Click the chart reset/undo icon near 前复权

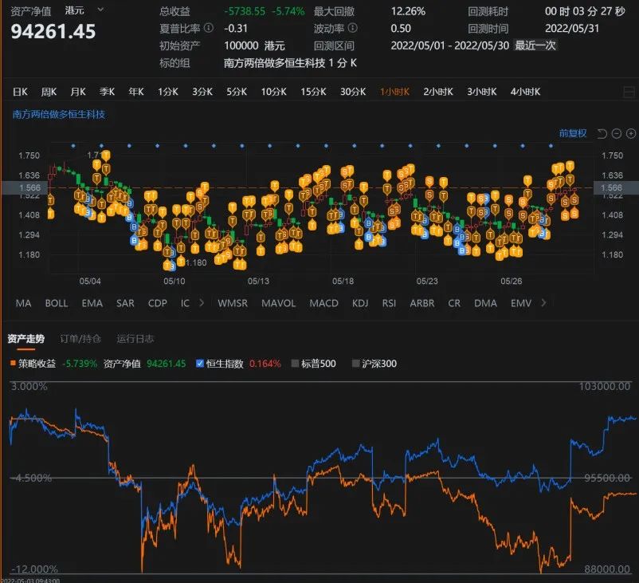pos(602,133)
